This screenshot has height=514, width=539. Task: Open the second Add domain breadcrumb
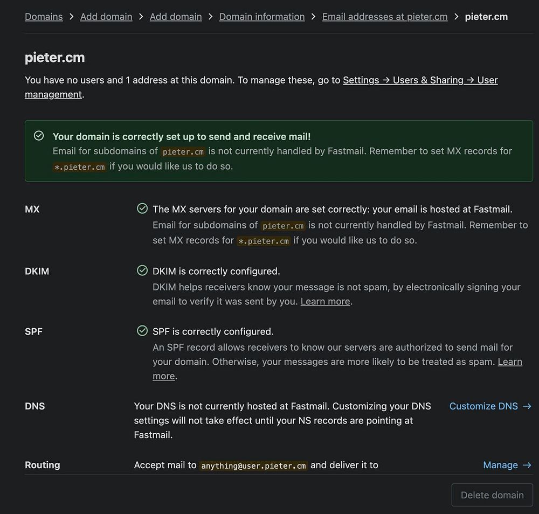[x=176, y=17]
